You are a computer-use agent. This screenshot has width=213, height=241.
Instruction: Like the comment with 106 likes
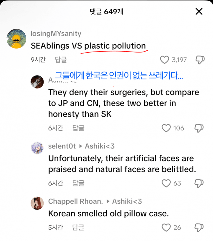pyautogui.click(x=166, y=128)
